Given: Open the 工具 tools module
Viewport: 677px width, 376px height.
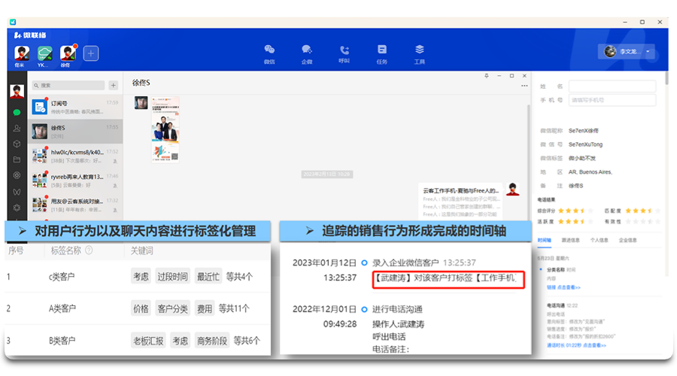Looking at the screenshot, I should click(420, 53).
